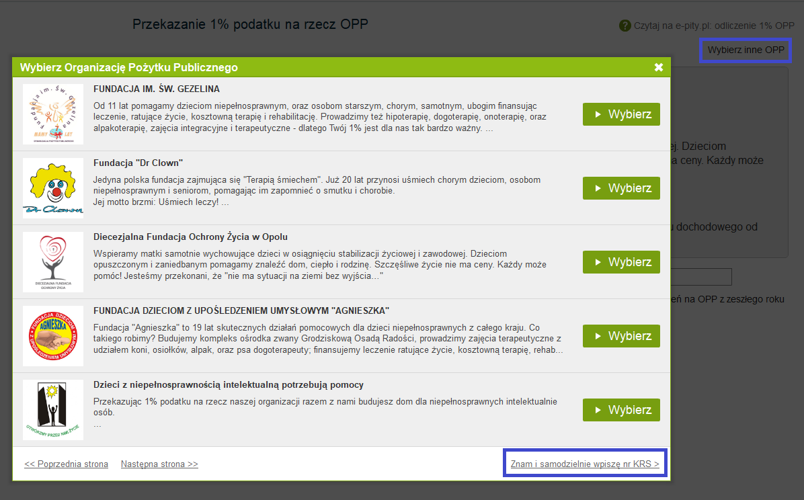The height and width of the screenshot is (500, 804).
Task: Go to << Poprzednia strona
Action: tap(66, 464)
